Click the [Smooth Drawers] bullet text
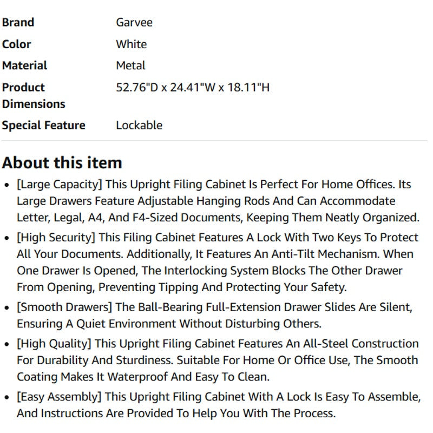433x433 pixels. (x=214, y=316)
